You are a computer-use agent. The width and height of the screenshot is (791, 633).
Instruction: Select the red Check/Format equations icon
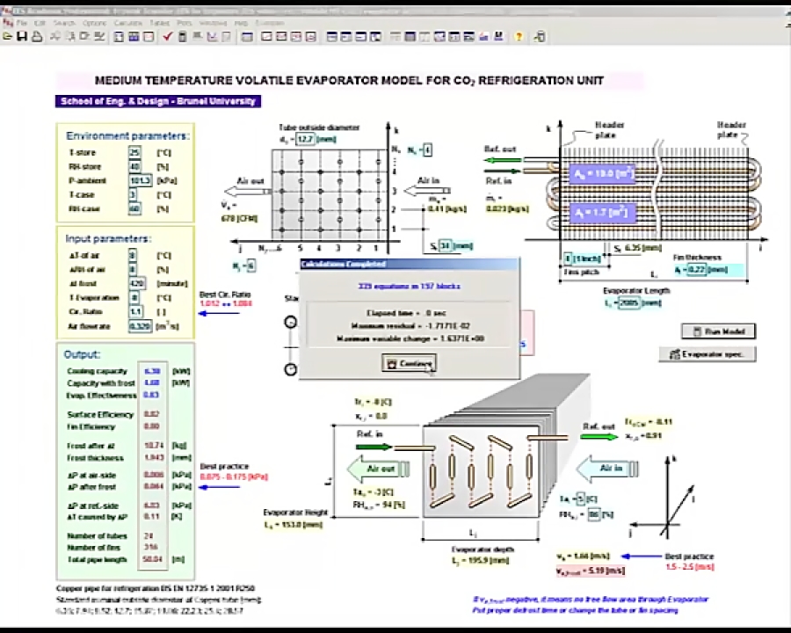pyautogui.click(x=167, y=36)
